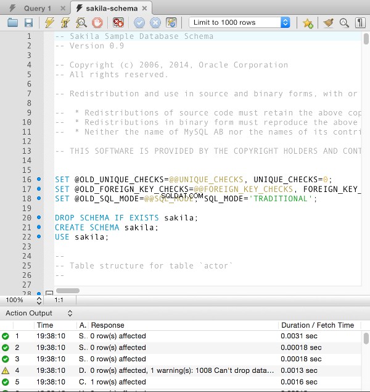The width and height of the screenshot is (370, 392).
Task: Execute statement under cursor lightning icon
Action: [65, 23]
